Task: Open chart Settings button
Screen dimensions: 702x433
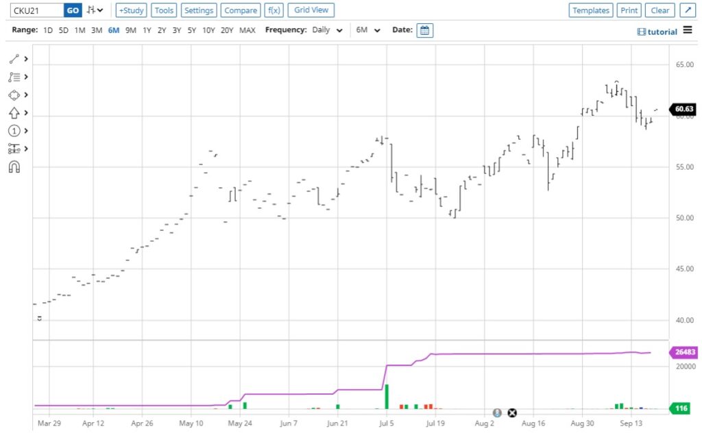Action: coord(199,10)
